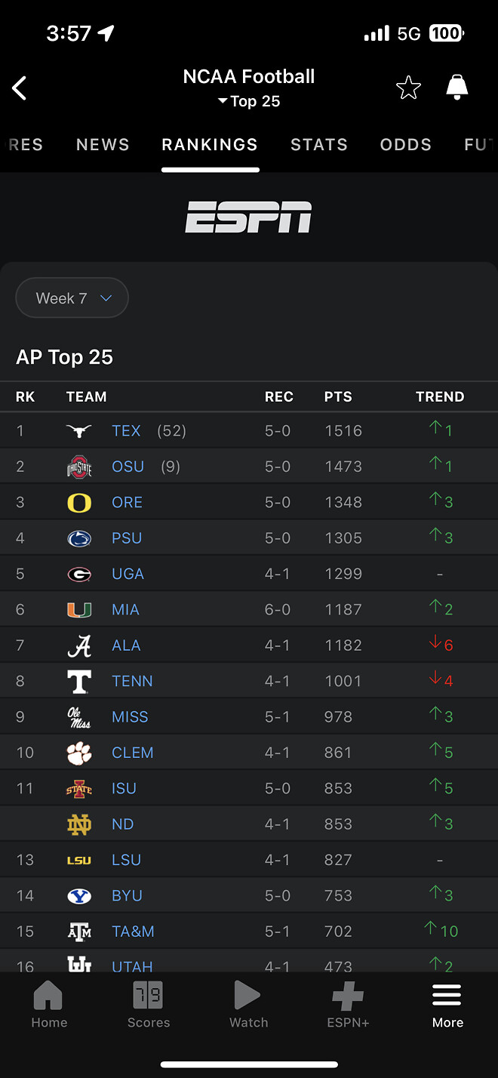The height and width of the screenshot is (1078, 498).
Task: Open Scores from the bottom bar
Action: coord(148,1004)
